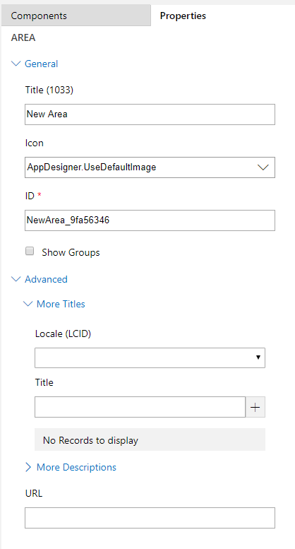This screenshot has width=295, height=549.
Task: Open the Locale (LCID) select box
Action: pyautogui.click(x=150, y=358)
